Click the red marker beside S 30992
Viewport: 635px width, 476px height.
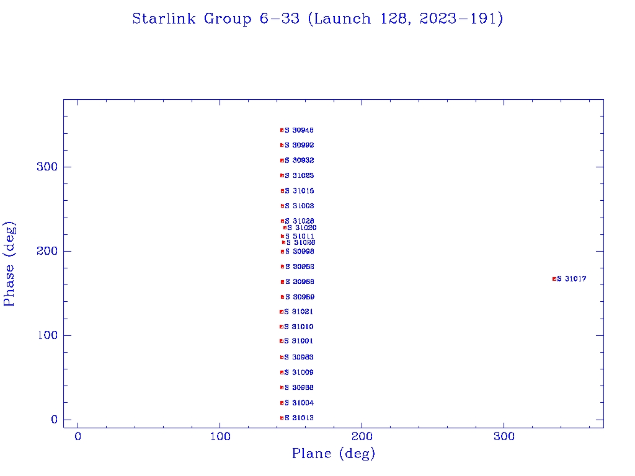click(282, 145)
